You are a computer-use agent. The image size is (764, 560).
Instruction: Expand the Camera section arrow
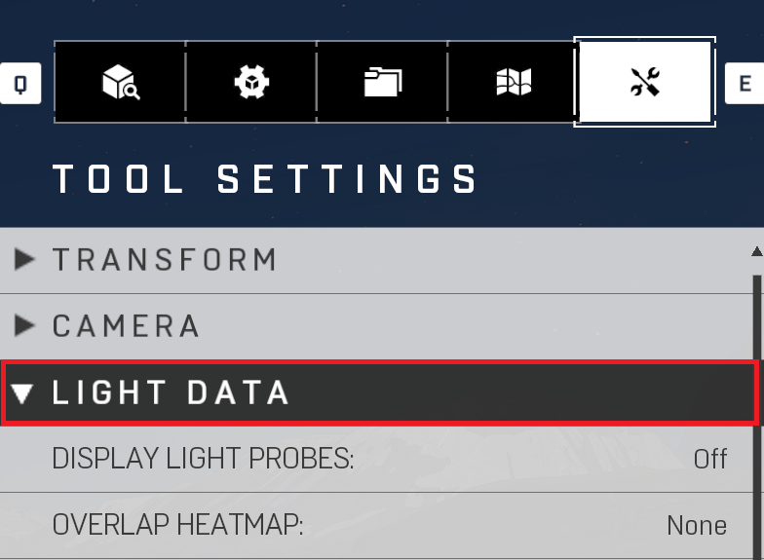click(23, 325)
